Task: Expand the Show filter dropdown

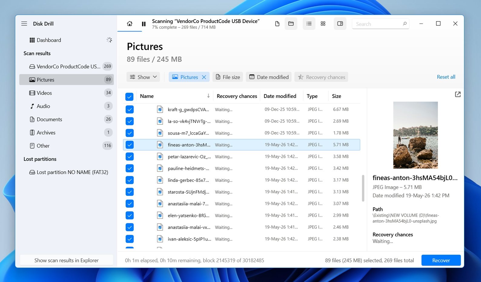Action: tap(143, 77)
